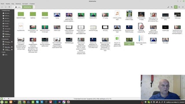Eject the IC REC device
The image size is (185, 104).
coord(12,50)
